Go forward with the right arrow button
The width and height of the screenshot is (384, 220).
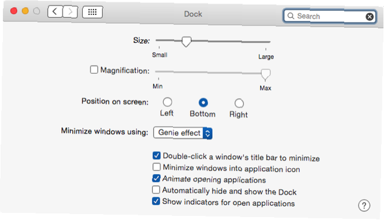click(70, 12)
